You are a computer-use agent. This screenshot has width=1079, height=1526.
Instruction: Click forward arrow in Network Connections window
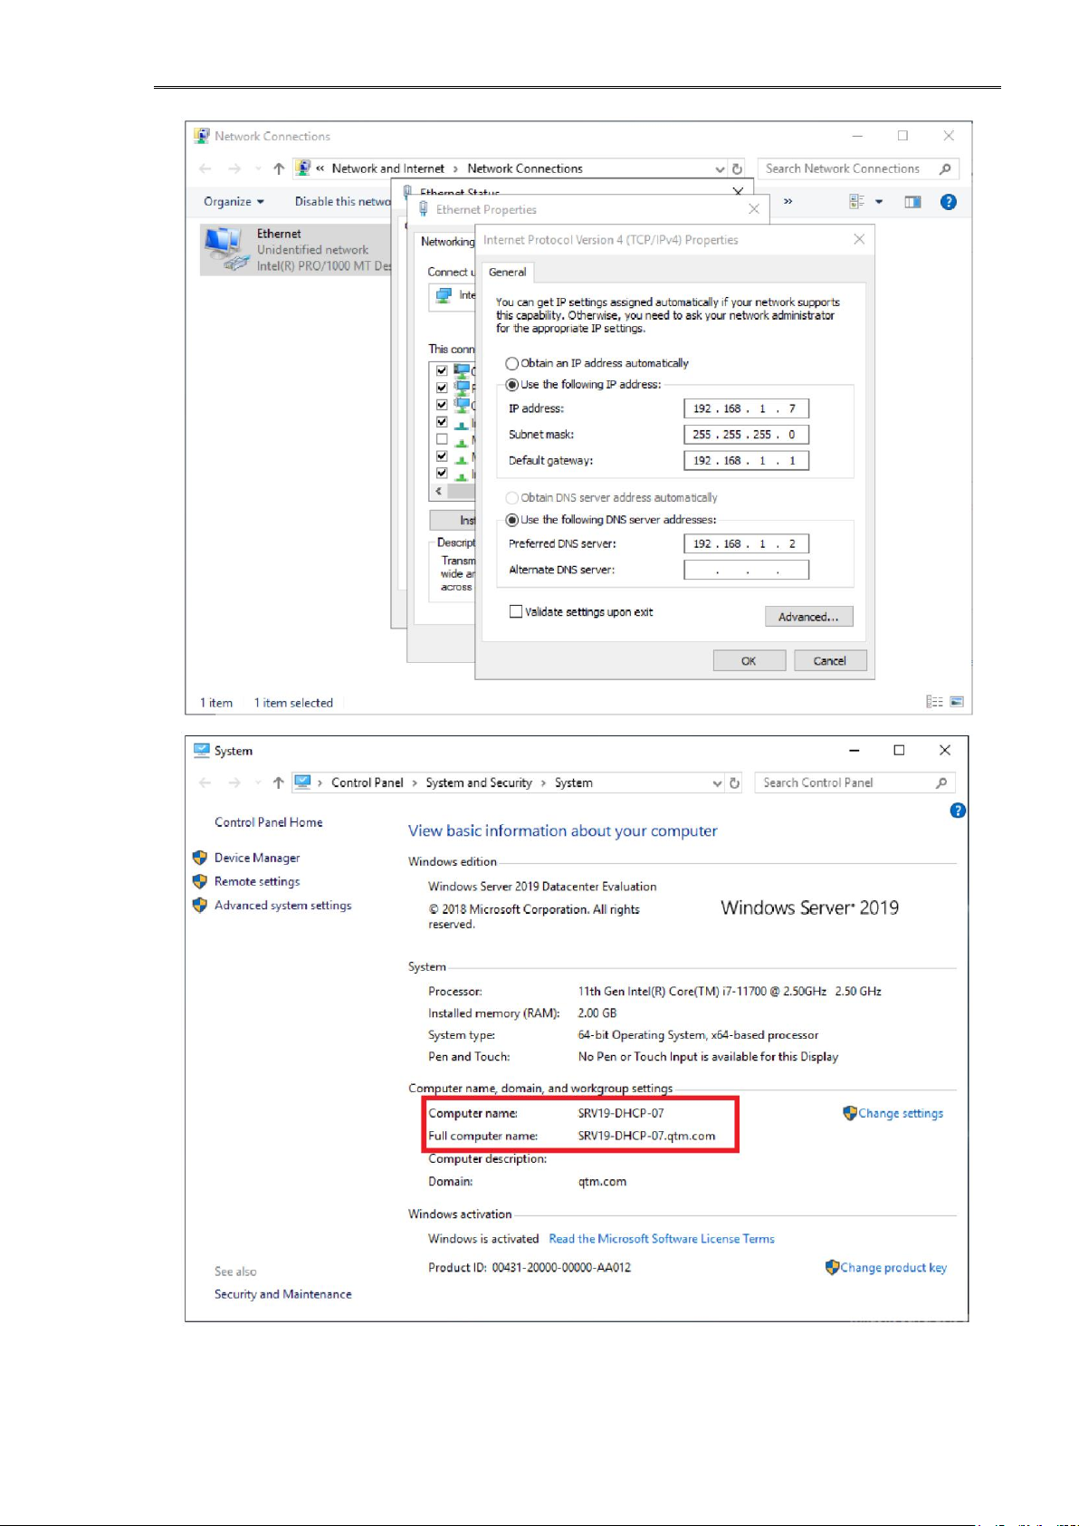click(234, 168)
